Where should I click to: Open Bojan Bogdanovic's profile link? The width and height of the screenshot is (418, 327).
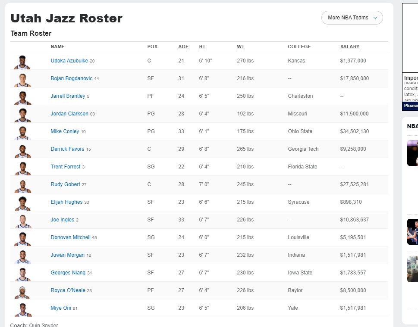tap(71, 78)
